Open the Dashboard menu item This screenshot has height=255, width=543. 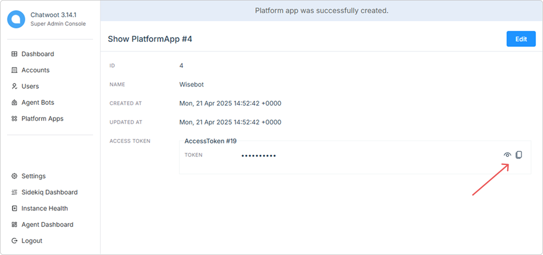(38, 54)
